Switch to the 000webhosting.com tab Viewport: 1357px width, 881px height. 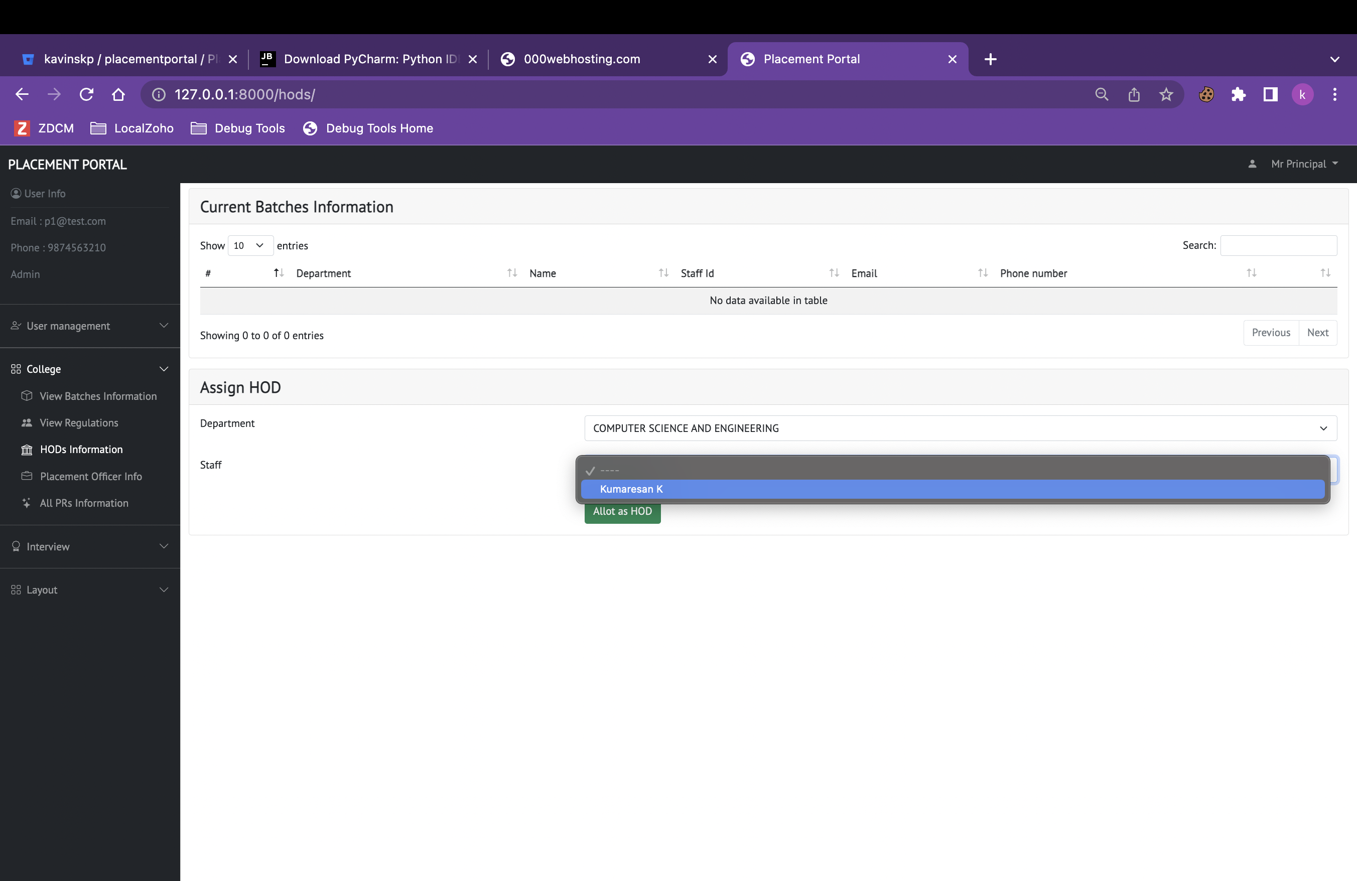608,59
